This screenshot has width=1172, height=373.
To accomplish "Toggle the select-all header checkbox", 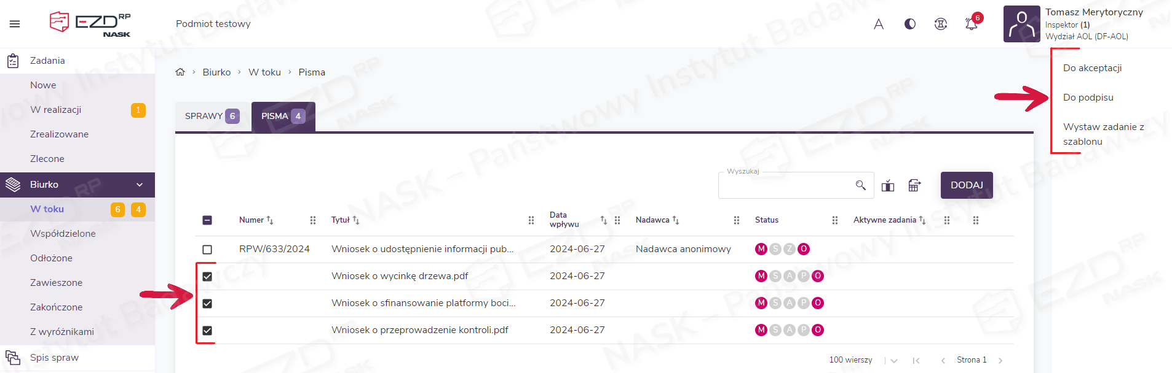I will (x=207, y=220).
